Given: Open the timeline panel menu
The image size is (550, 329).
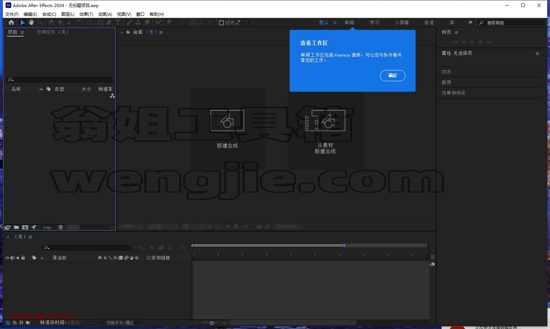Looking at the screenshot, I should coord(30,237).
